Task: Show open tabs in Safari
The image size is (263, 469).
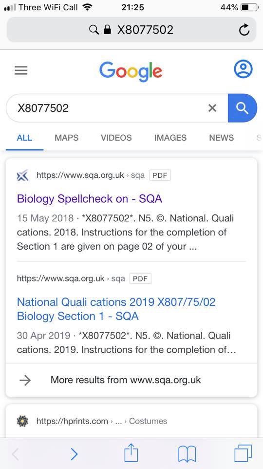Action: coord(243,453)
